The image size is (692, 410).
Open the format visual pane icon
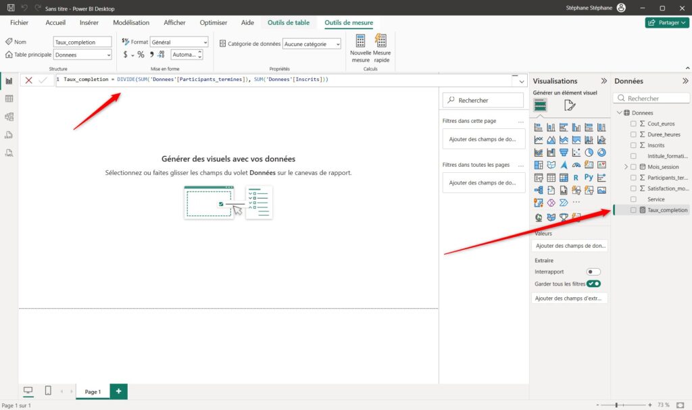pos(569,105)
